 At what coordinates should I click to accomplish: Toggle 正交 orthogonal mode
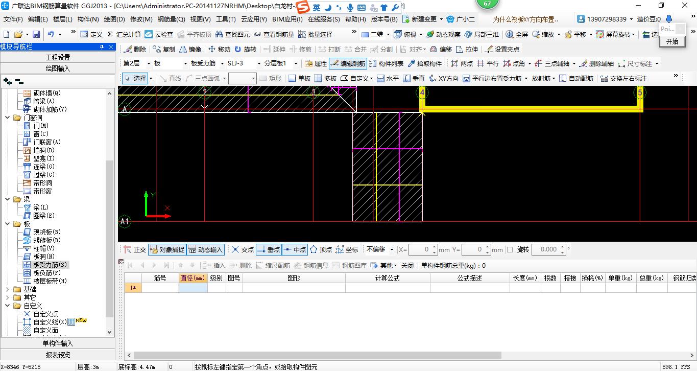click(135, 249)
